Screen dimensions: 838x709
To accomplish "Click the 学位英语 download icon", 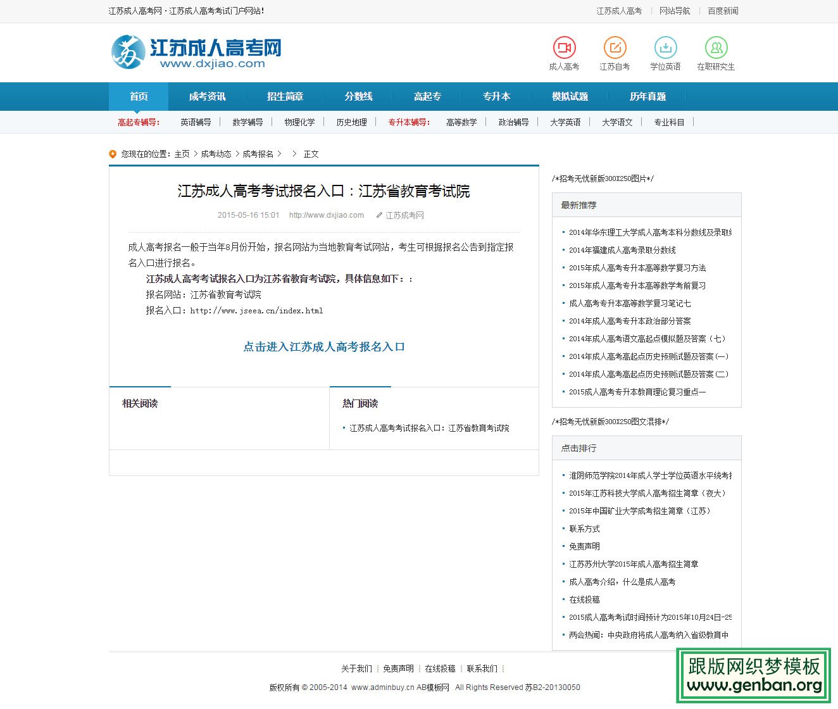I will [665, 46].
